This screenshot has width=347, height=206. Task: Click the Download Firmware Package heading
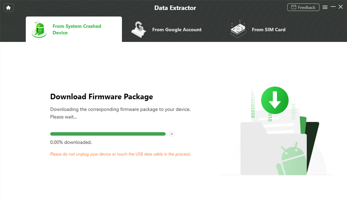coord(101,97)
